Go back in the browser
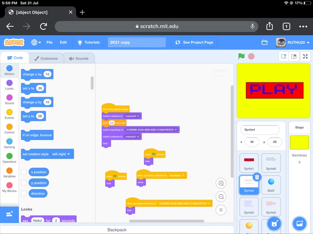Viewport: 313px width, 234px height. click(x=10, y=26)
